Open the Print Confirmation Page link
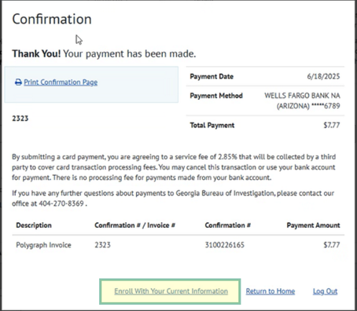This screenshot has width=357, height=311. [x=61, y=82]
